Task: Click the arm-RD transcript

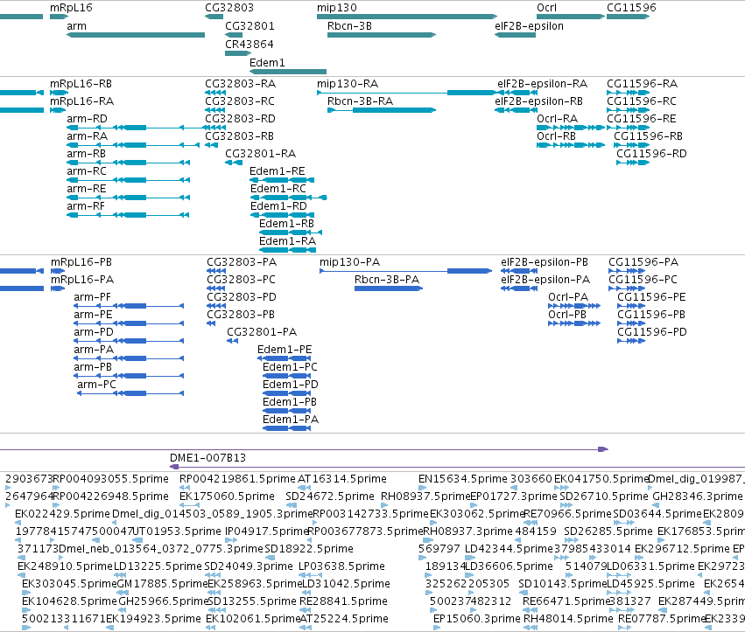Action: pos(136,128)
